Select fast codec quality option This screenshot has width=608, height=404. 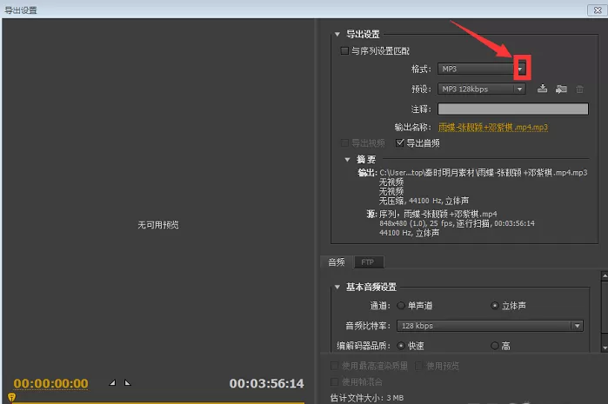tap(401, 346)
